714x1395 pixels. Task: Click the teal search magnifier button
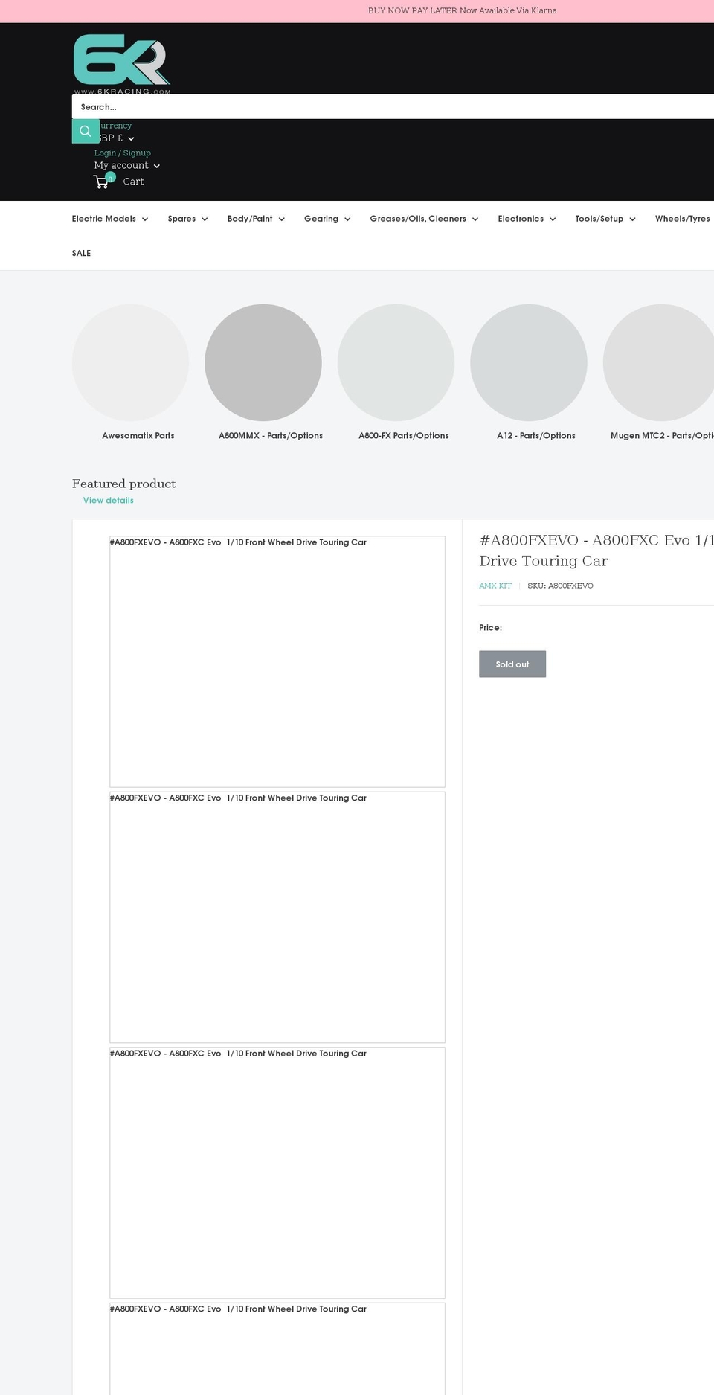point(86,131)
